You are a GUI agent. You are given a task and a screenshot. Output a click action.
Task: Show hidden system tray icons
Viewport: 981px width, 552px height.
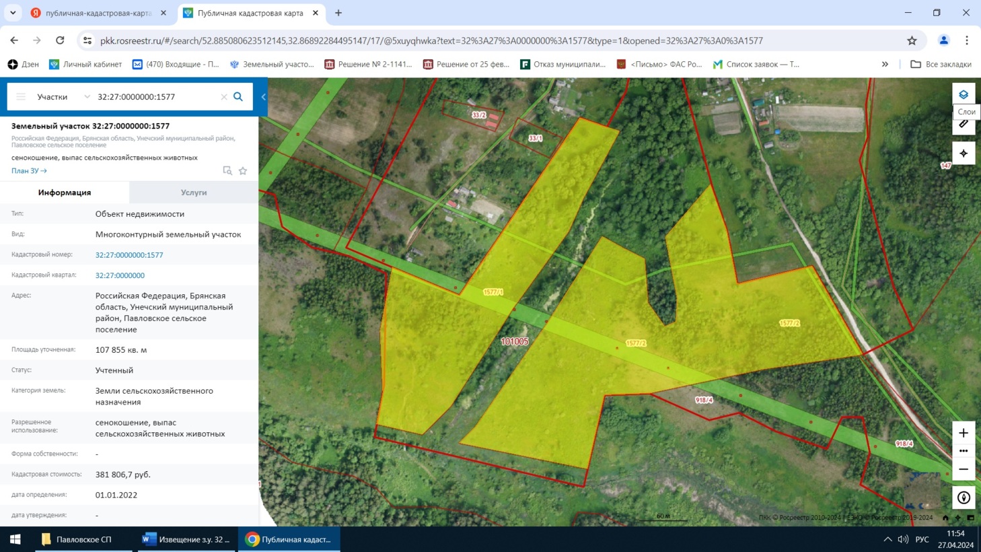[x=887, y=539]
